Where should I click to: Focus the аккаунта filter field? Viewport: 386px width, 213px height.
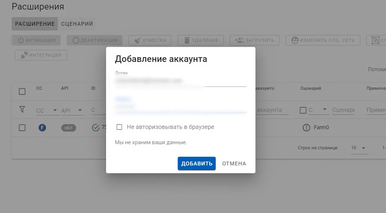pos(272,110)
